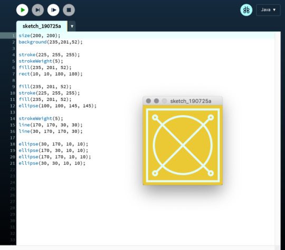
Task: Open the tab menu arrow beside sketch_190725a
Action: tap(72, 26)
